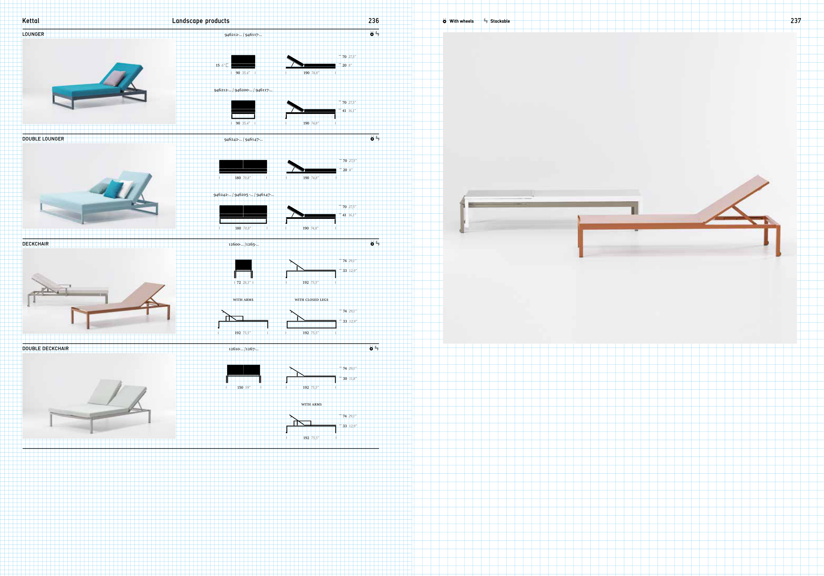Click the Landscape products header title
Screen dimensions: 824x576
201,21
